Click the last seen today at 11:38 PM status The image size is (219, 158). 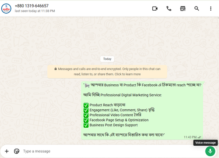point(35,11)
